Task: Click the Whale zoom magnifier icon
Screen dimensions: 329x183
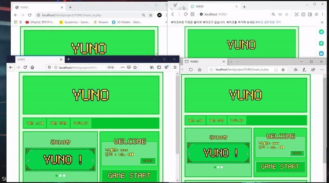Action: point(273,14)
